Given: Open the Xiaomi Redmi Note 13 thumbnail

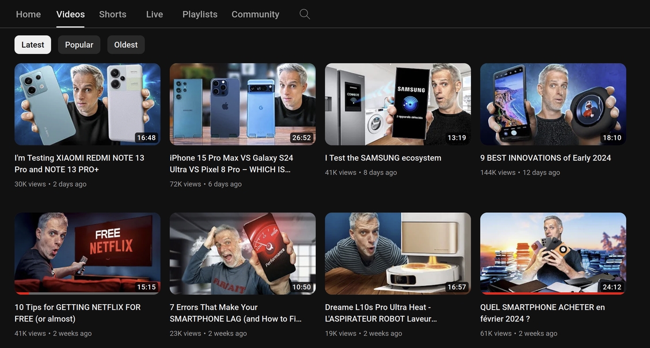Looking at the screenshot, I should (x=88, y=104).
